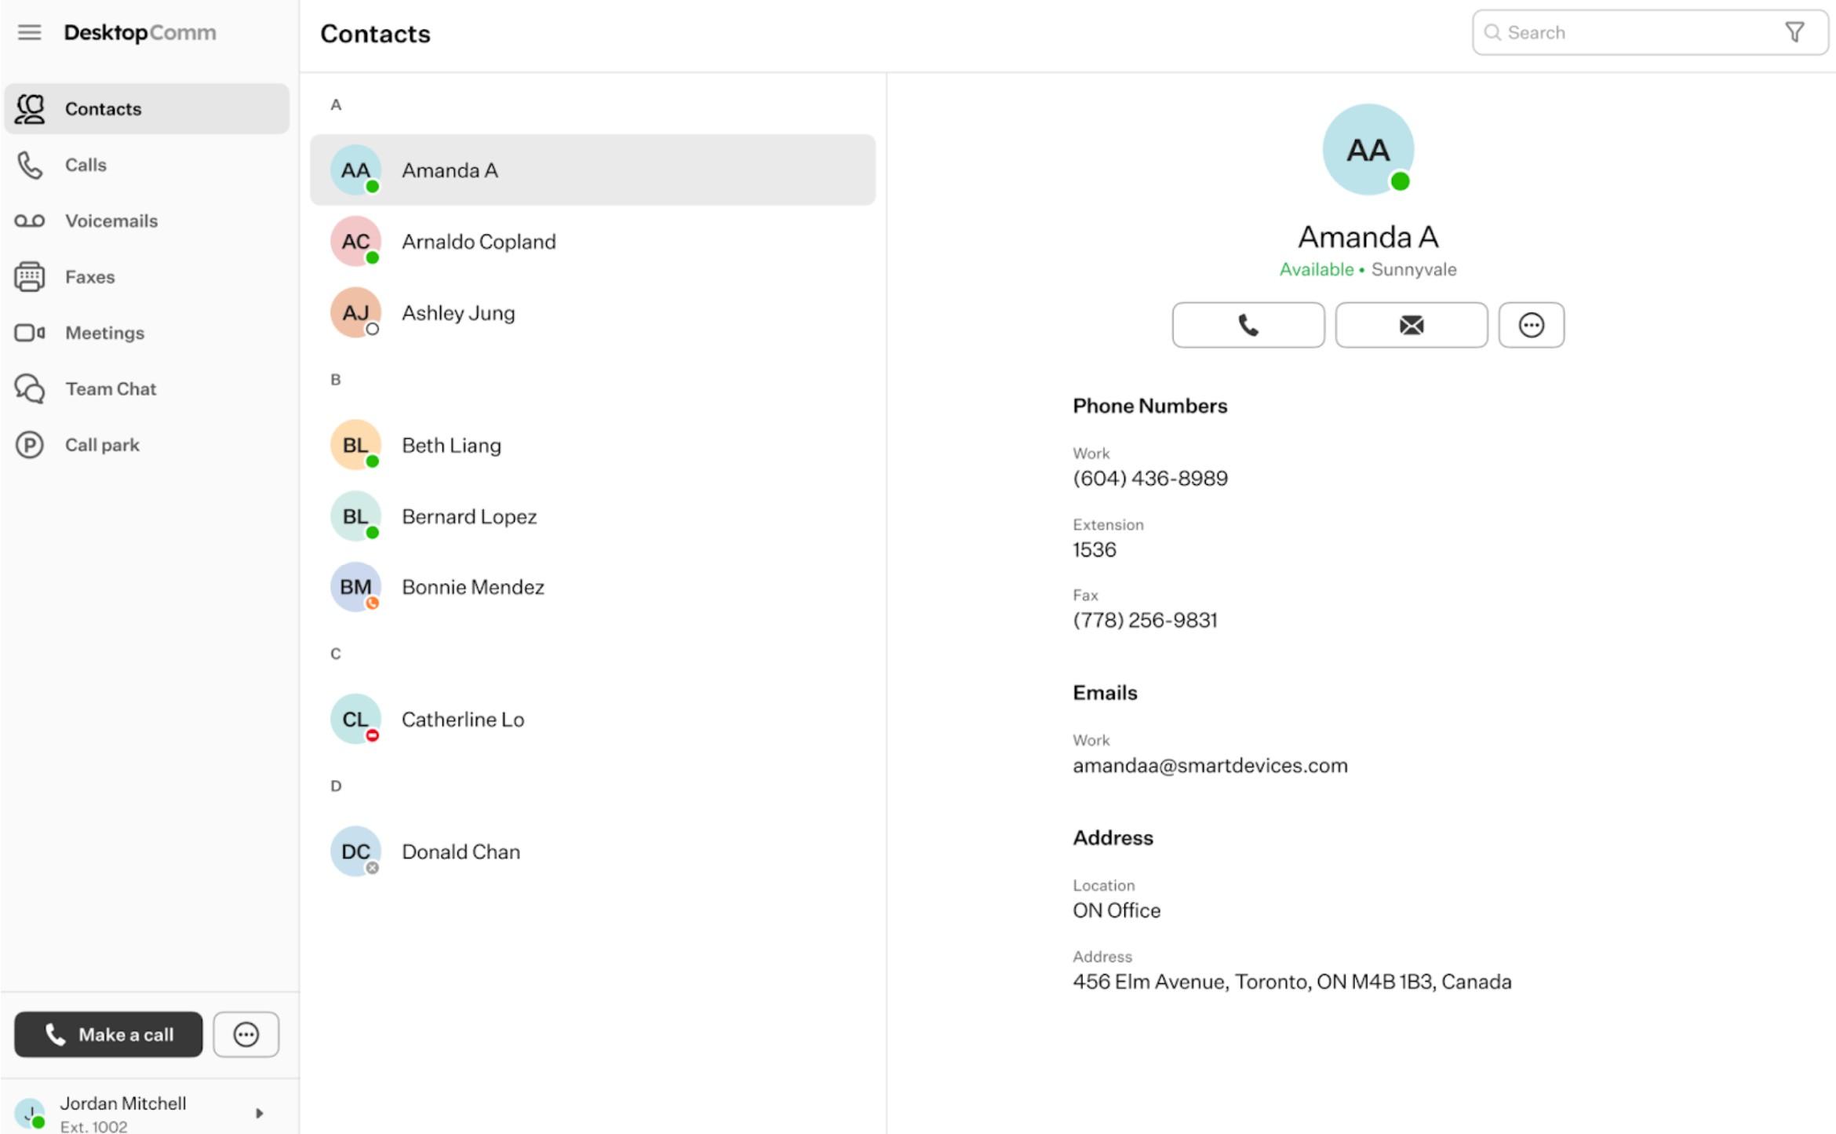The height and width of the screenshot is (1134, 1836).
Task: Expand Jordan Mitchell's account arrow
Action: coord(259,1113)
